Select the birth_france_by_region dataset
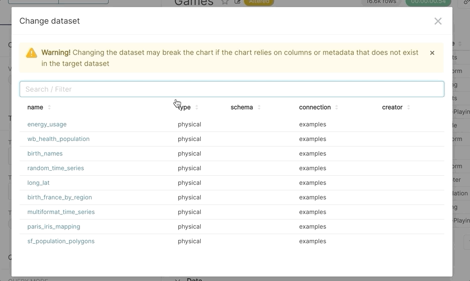This screenshot has width=470, height=281. pos(59,197)
